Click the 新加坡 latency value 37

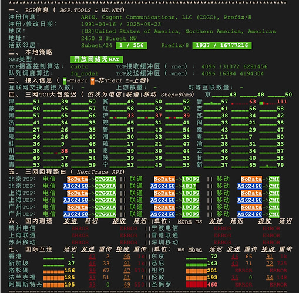coord(71,264)
